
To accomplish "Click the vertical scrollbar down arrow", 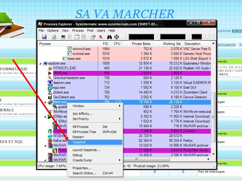I will coord(214,154).
